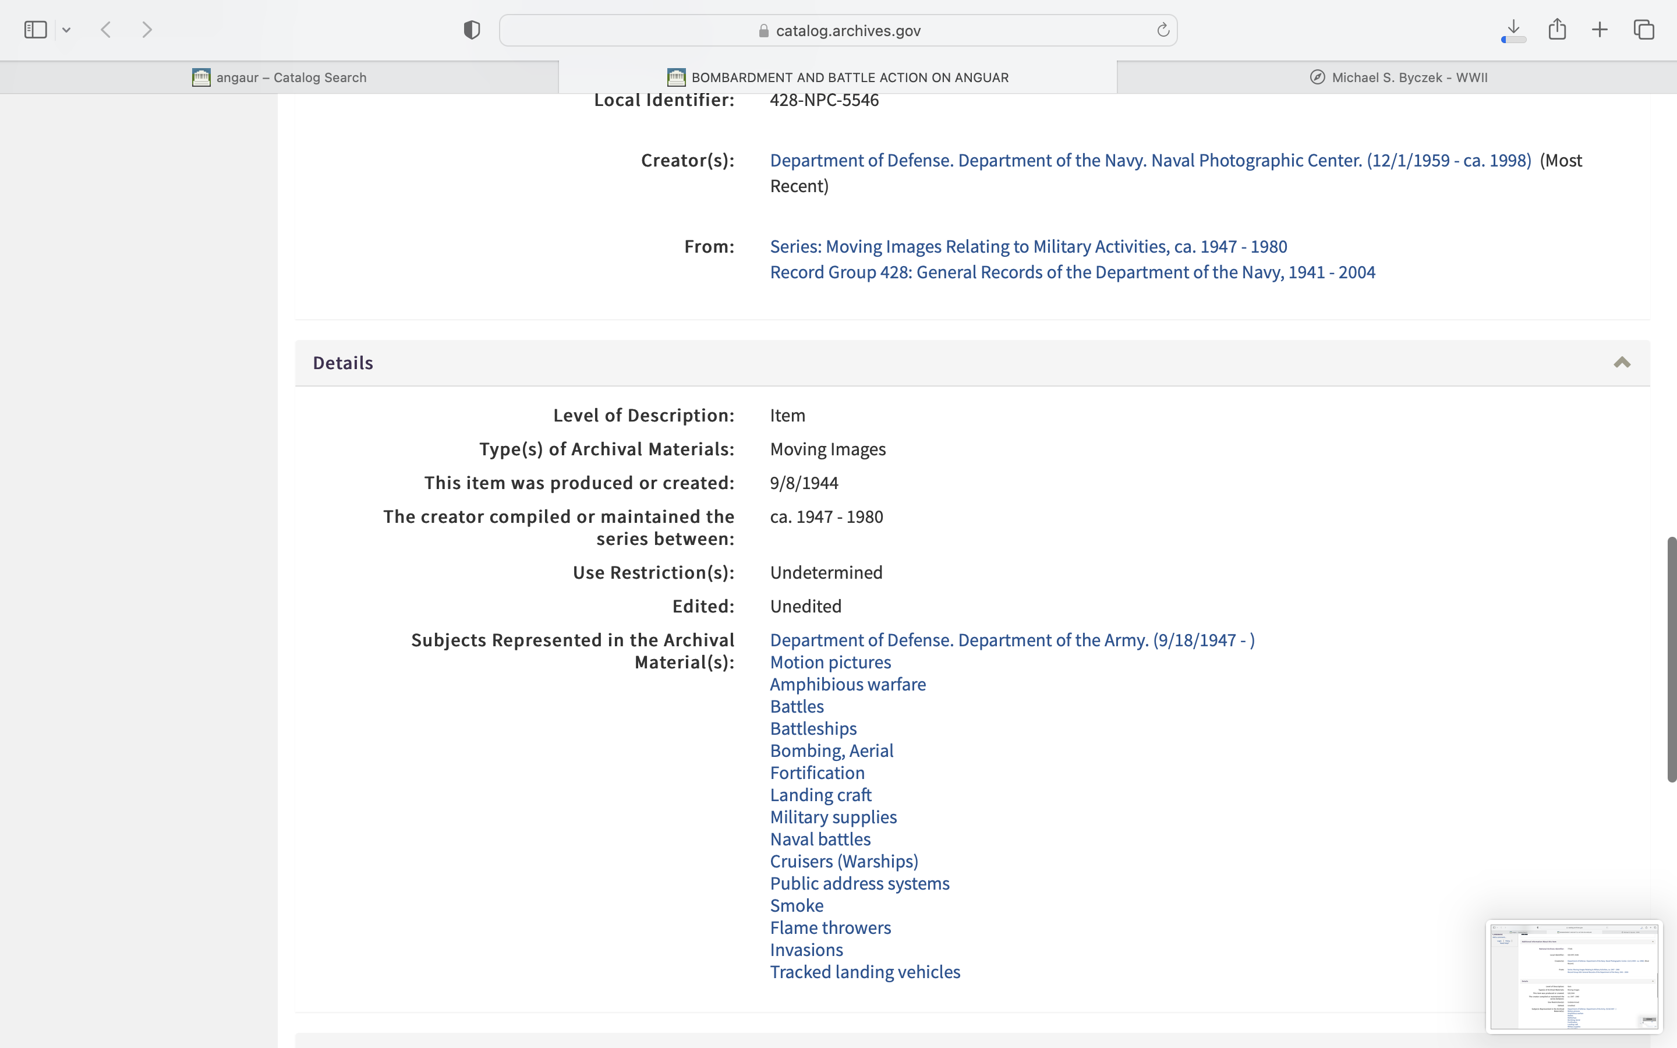Click the catalog.archives.gov address bar
Screen dimensions: 1677x1048
pos(838,30)
